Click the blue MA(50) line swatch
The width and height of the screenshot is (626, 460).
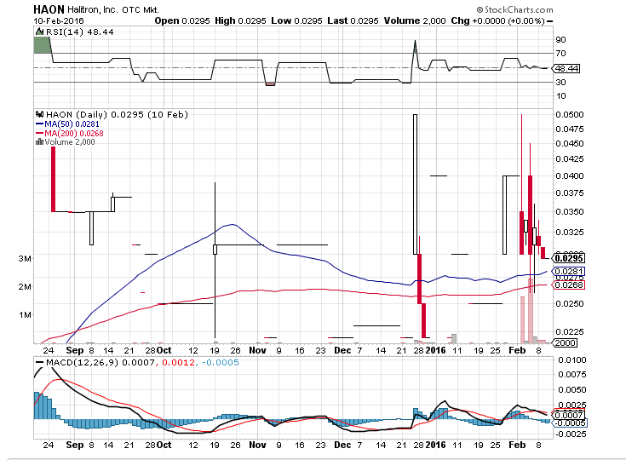tap(39, 124)
